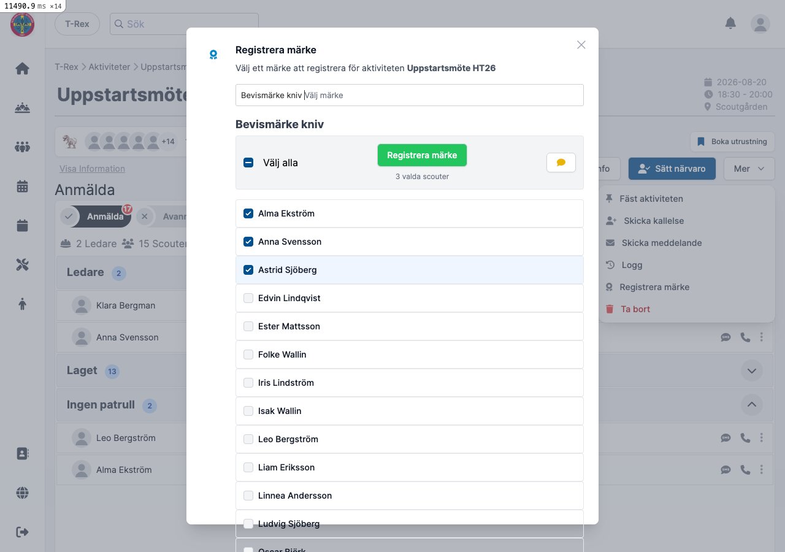This screenshot has width=785, height=552.
Task: Click the T-Rex pill button in top bar
Action: (x=77, y=24)
